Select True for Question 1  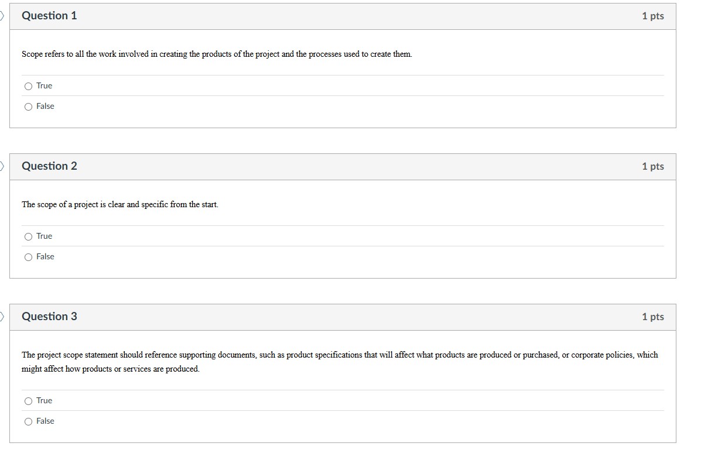pyautogui.click(x=28, y=85)
